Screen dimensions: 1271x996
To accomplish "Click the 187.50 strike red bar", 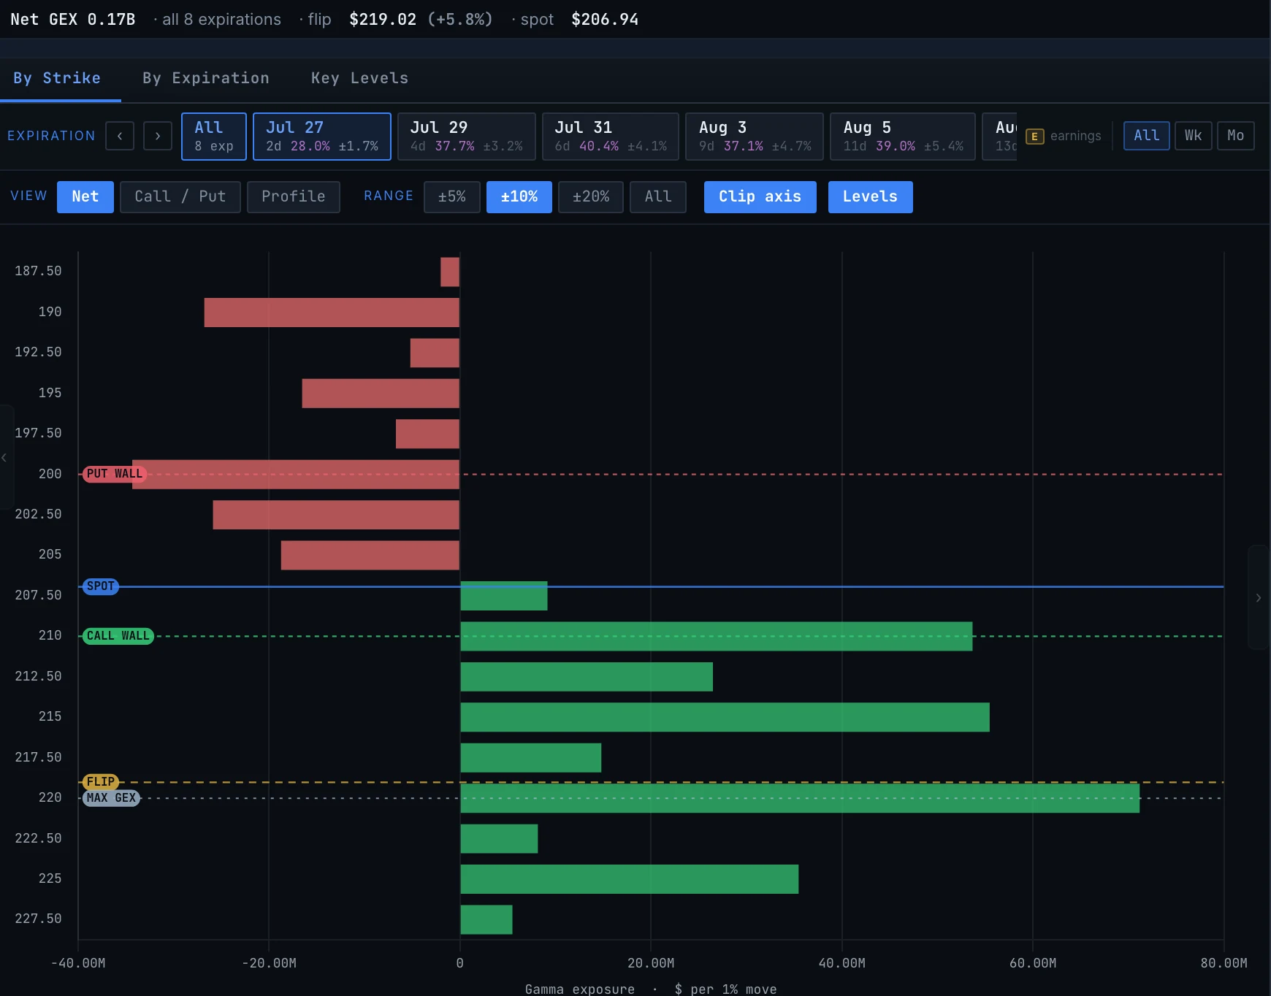I will [450, 272].
